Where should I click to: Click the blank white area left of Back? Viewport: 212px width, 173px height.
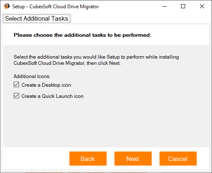36,159
